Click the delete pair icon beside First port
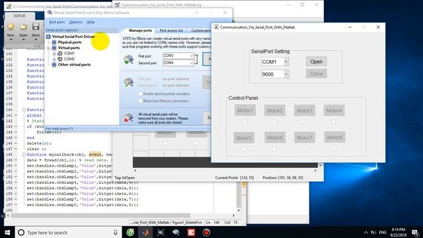Screen dimensions: 423x238 [128, 82]
